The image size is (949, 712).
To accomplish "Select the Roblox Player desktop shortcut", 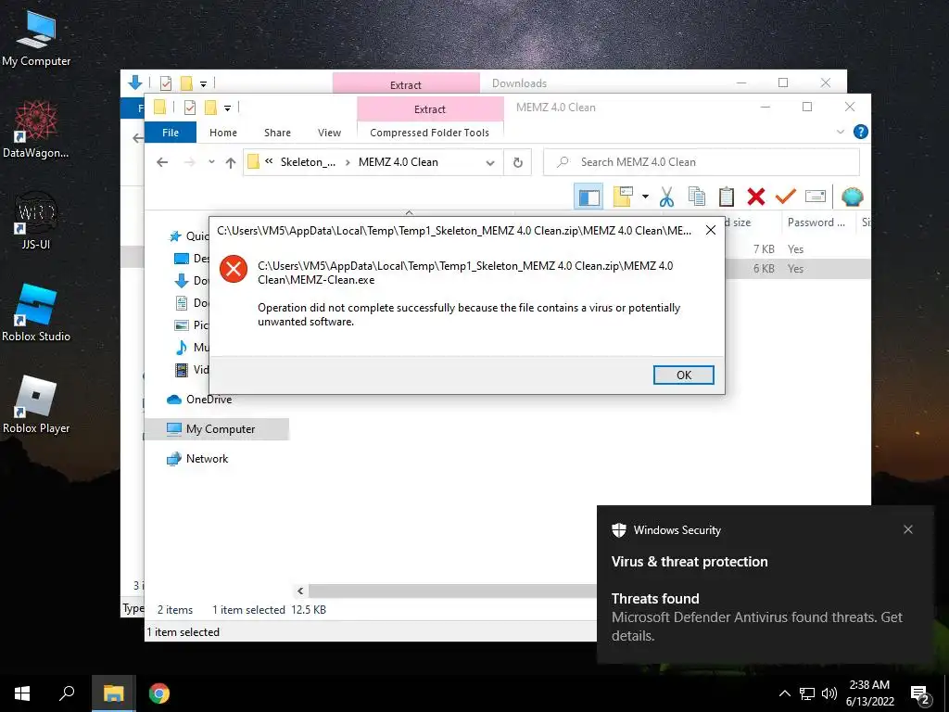I will (x=36, y=404).
